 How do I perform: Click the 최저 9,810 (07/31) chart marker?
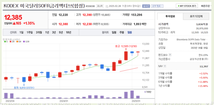tap(24, 88)
